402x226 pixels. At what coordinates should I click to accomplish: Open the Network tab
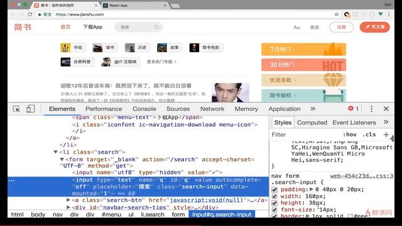click(212, 109)
